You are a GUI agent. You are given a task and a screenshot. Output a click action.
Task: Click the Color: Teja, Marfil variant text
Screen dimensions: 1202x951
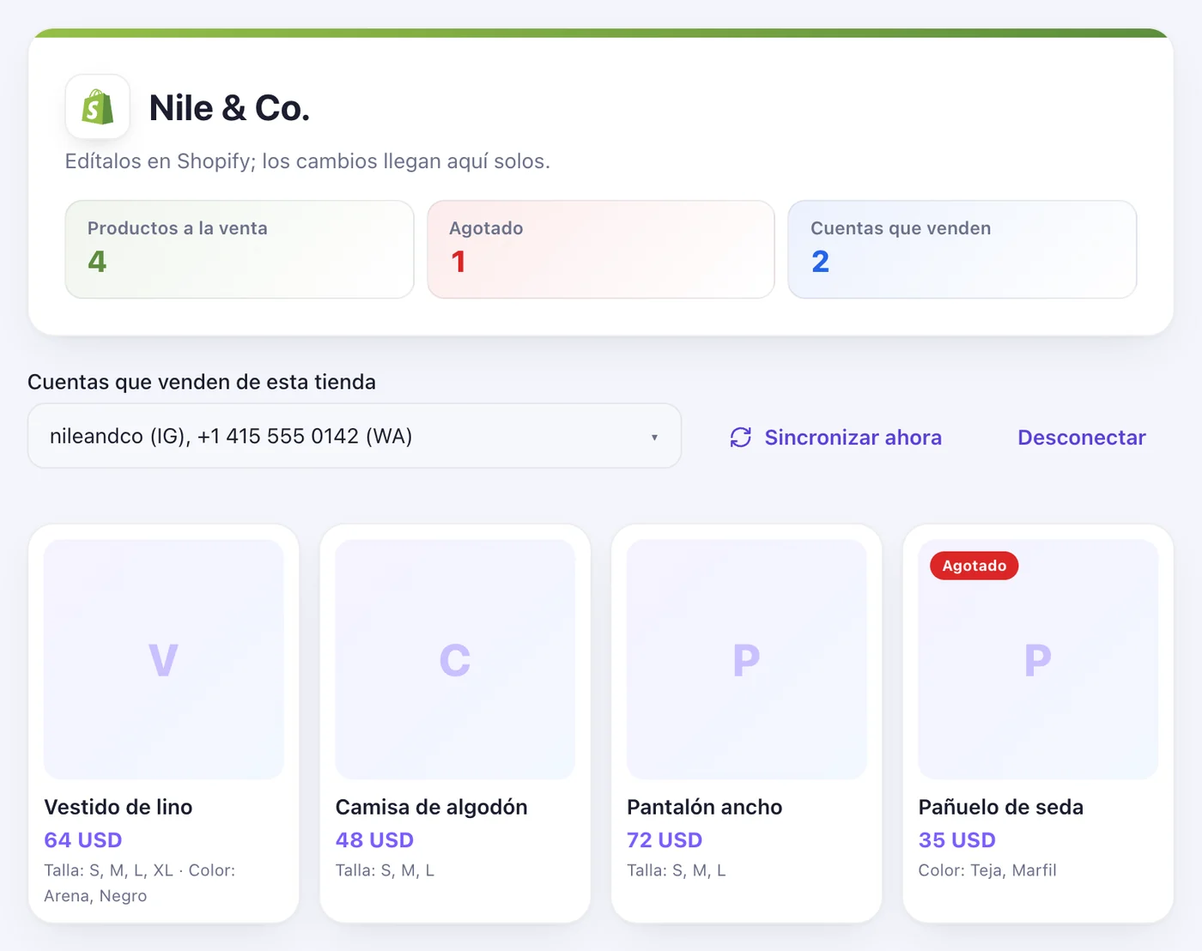click(987, 870)
